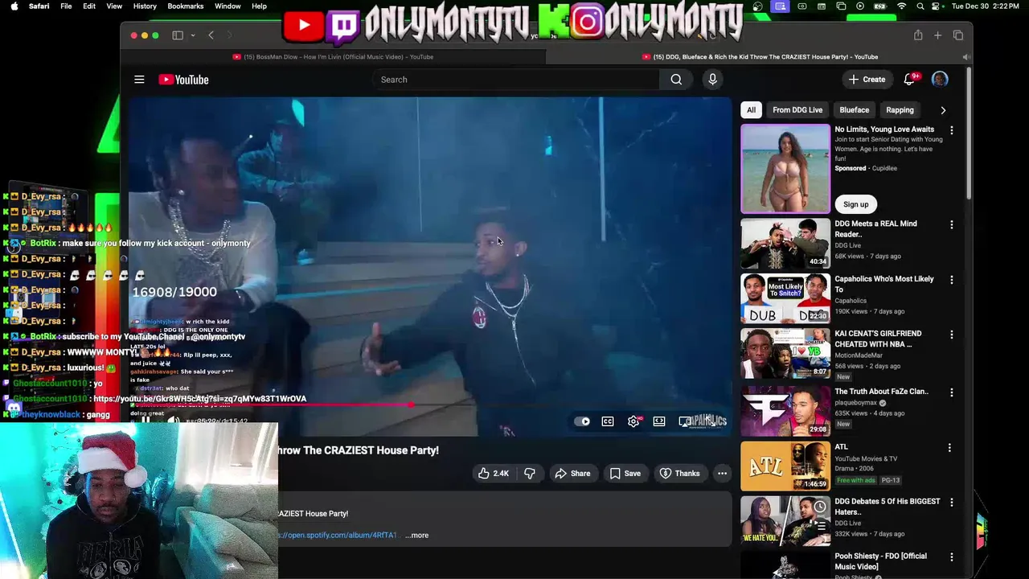Save the video to a playlist
1029x579 pixels.
click(x=625, y=474)
